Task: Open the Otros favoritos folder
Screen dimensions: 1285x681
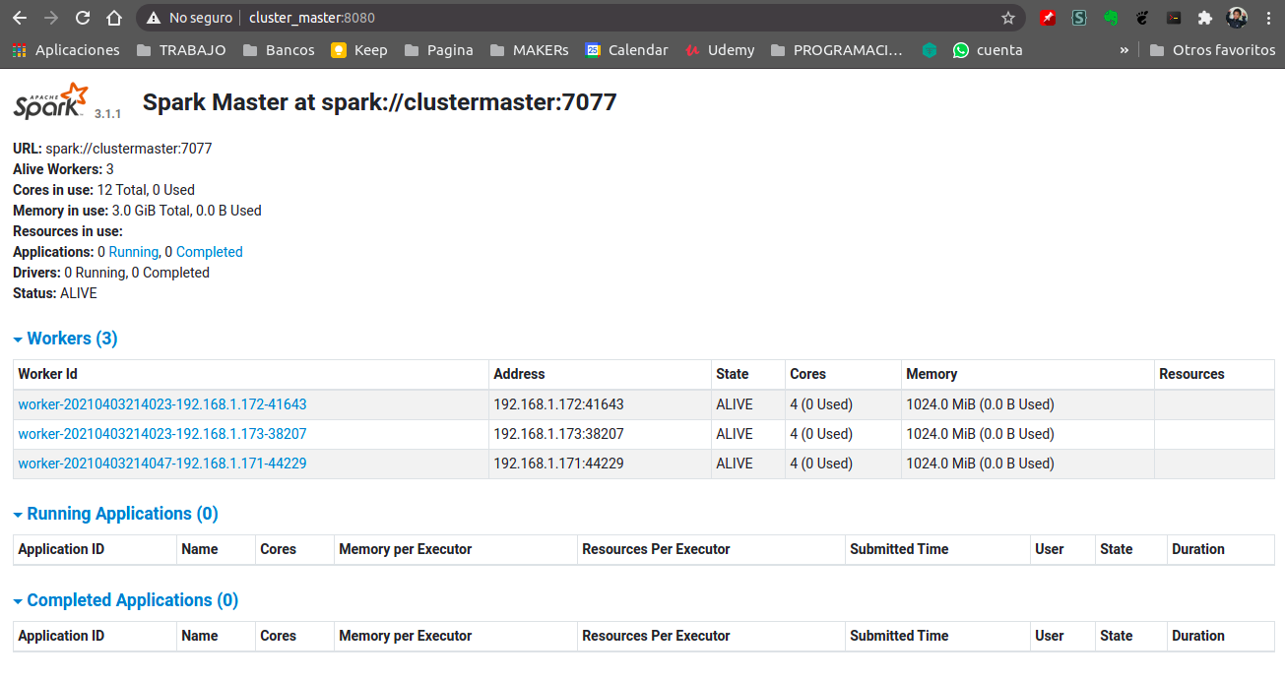Action: pyautogui.click(x=1212, y=50)
